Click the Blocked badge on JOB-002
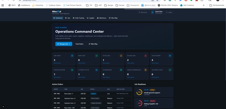The image size is (226, 109). coord(153,101)
